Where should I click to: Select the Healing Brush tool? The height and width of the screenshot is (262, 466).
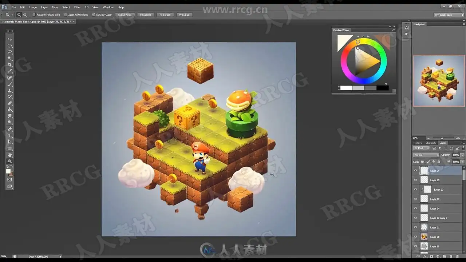10,78
